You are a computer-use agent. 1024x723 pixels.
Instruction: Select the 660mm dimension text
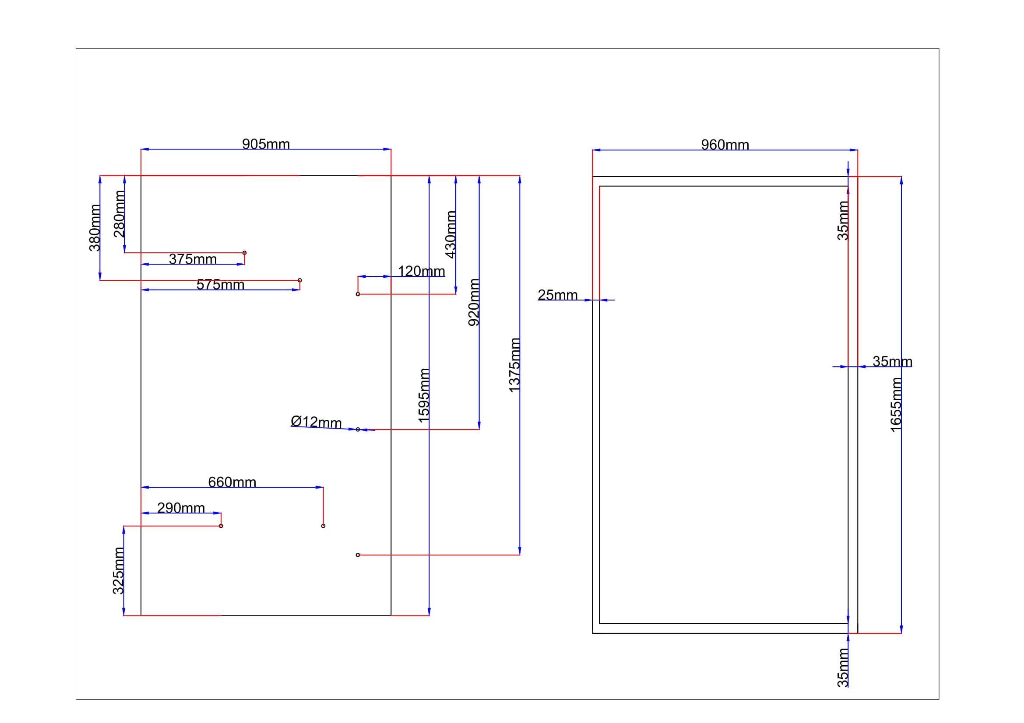click(x=232, y=482)
